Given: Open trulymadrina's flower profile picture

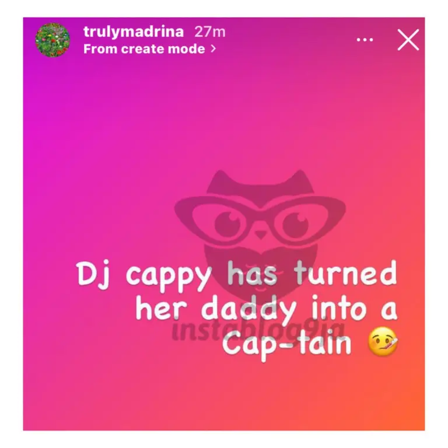Looking at the screenshot, I should (x=52, y=40).
